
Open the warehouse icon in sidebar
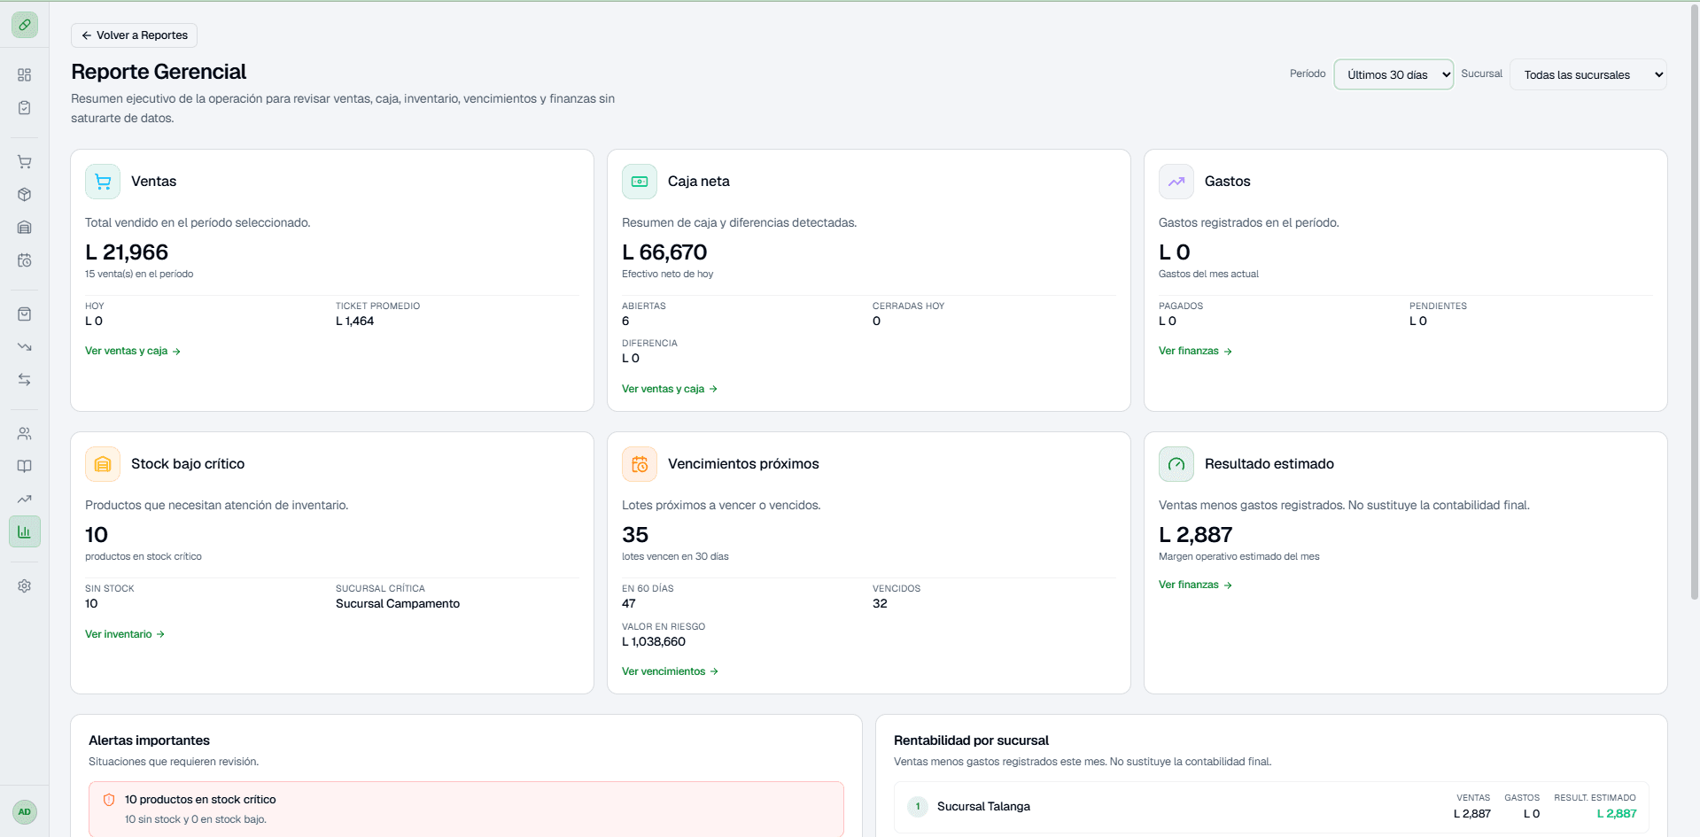25,228
